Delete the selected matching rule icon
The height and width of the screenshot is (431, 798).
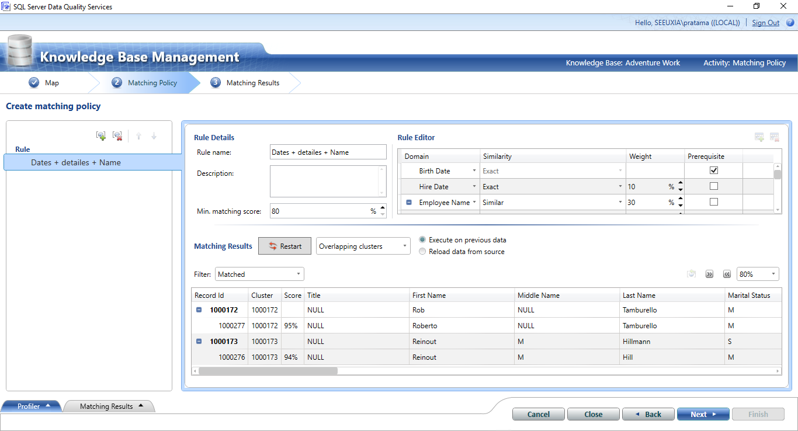coord(117,136)
